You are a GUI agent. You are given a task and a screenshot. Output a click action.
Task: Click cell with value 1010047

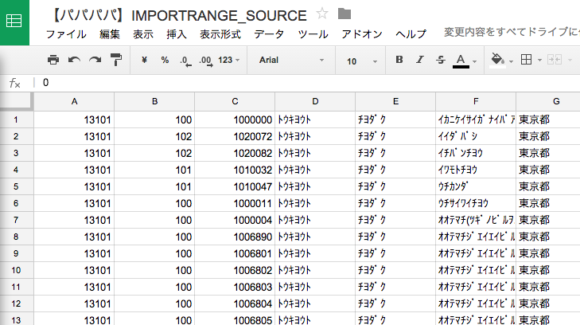[235, 186]
